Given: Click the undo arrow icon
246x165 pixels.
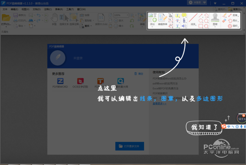Looking at the screenshot, I should 39,15.
